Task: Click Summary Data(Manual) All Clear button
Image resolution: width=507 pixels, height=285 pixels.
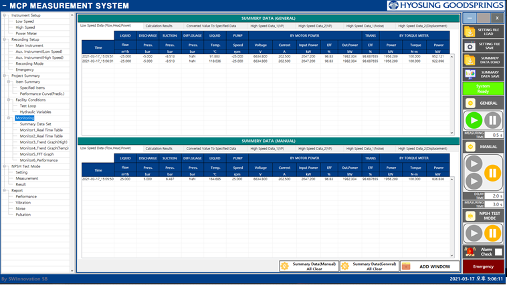Action: (309, 266)
